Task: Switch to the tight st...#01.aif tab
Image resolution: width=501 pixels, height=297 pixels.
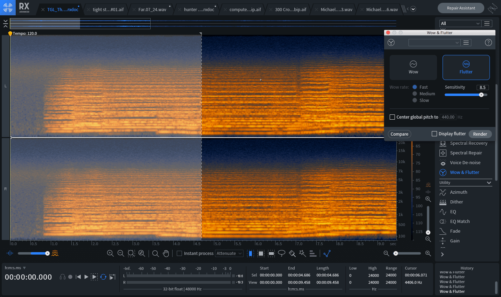Action: point(108,9)
